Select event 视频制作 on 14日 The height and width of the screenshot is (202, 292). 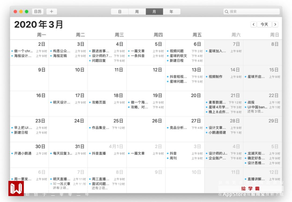point(224,77)
